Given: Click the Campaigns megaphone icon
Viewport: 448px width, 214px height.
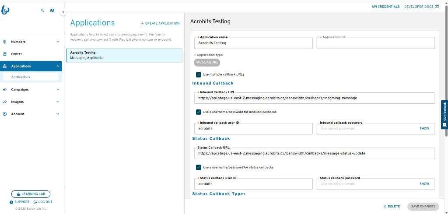Looking at the screenshot, I should 4,89.
